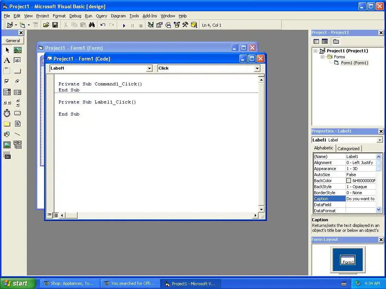This screenshot has height=289, width=386.
Task: Select the Frame tool
Action: (x=7, y=71)
